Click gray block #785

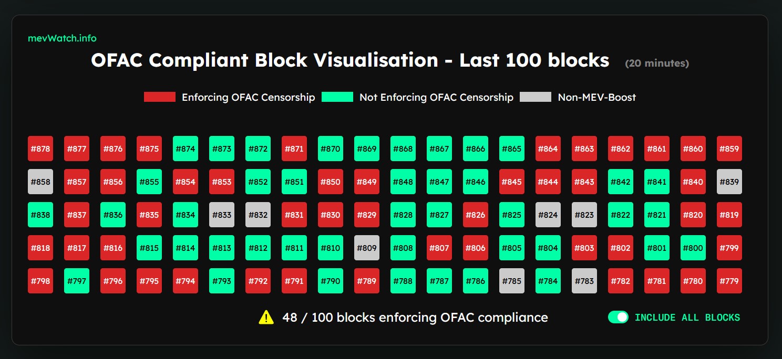tap(512, 281)
